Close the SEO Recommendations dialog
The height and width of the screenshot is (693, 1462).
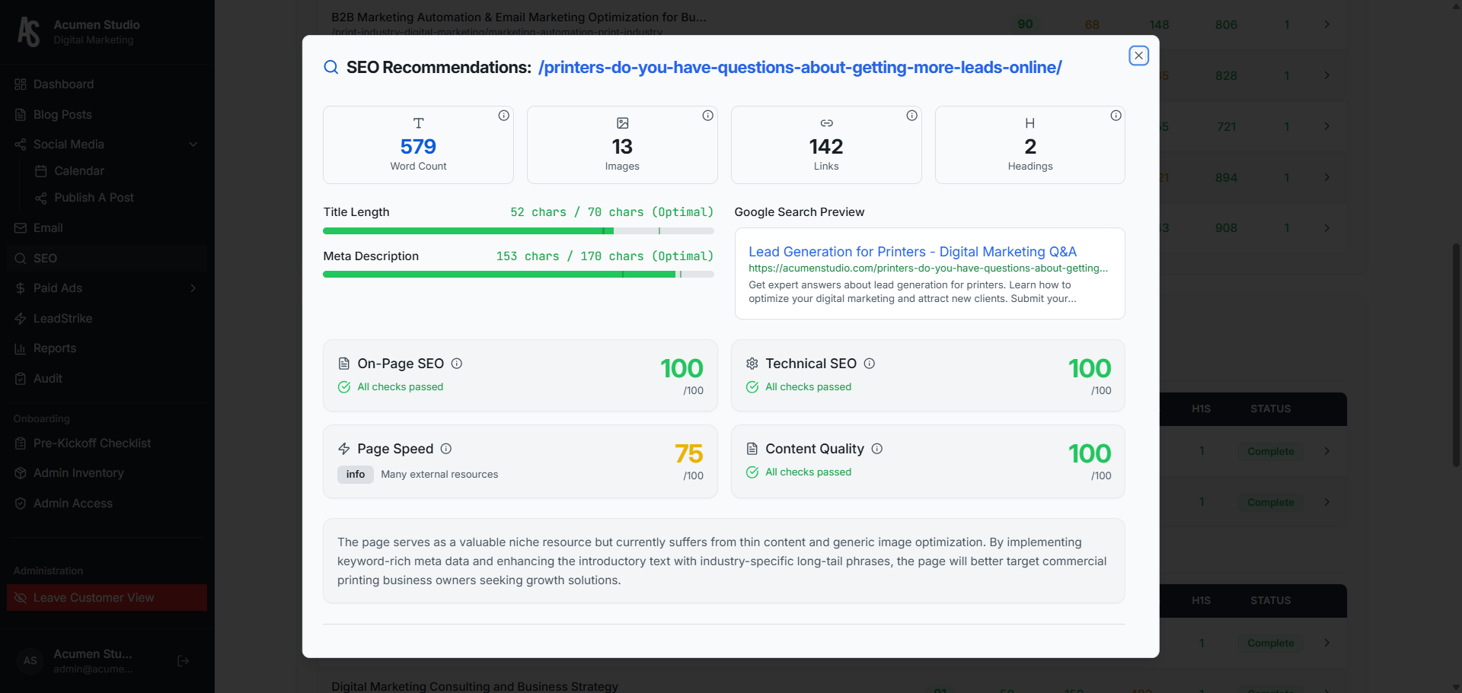1138,56
